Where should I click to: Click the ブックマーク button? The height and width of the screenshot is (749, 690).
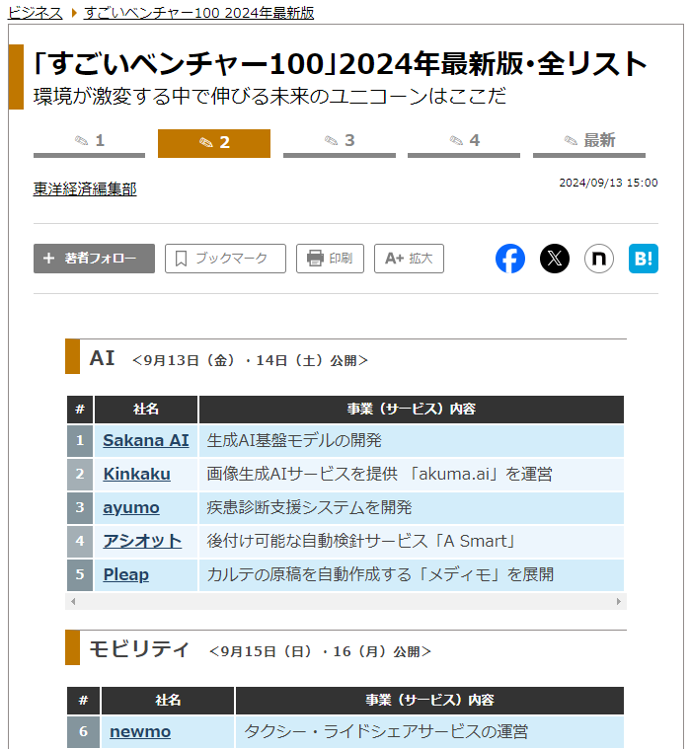[x=225, y=259]
